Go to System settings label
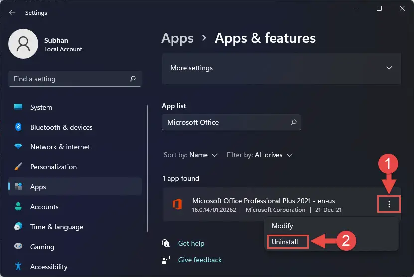 pyautogui.click(x=41, y=107)
